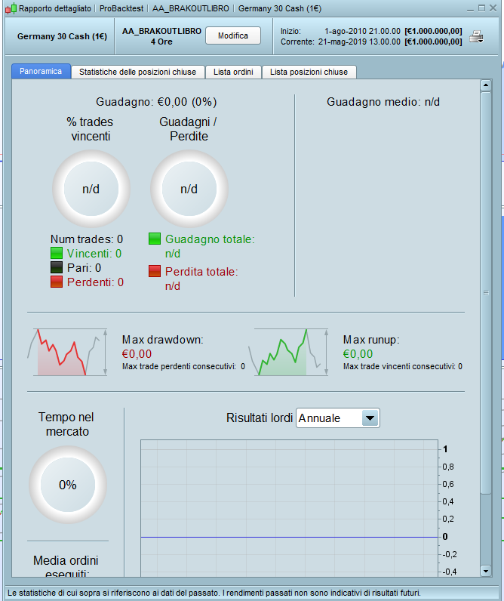504x601 pixels.
Task: Click the Corrente date 21-mag-2019 13.00.00
Action: (359, 42)
